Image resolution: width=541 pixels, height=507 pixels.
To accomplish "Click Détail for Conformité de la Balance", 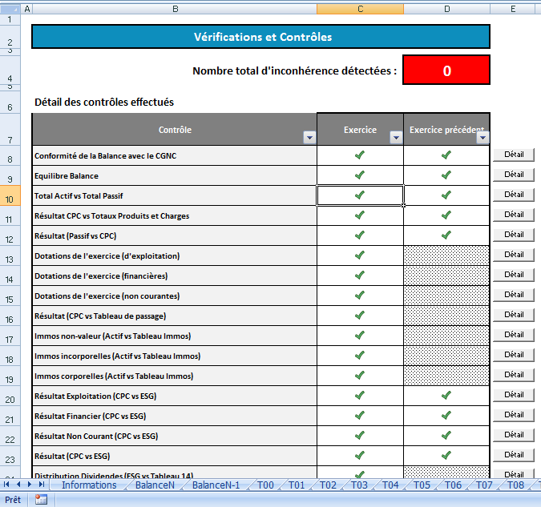I will [514, 155].
